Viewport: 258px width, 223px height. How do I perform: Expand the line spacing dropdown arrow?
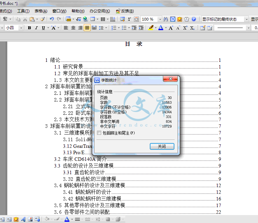pyautogui.click(x=106, y=28)
